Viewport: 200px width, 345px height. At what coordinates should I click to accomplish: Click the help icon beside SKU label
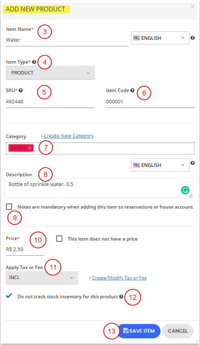[x=21, y=90]
